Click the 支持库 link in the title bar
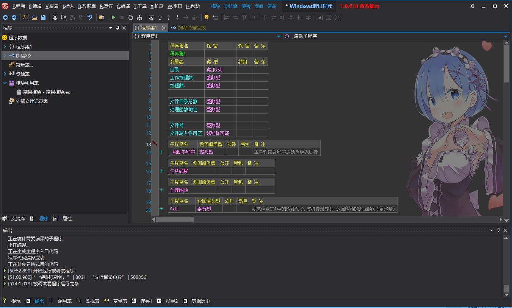 (x=230, y=6)
